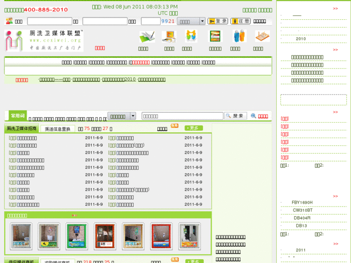
Task: Click the 搜索 search button
Action: point(236,116)
